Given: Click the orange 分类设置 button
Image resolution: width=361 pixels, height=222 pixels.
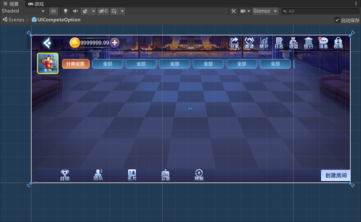Looking at the screenshot, I should [76, 64].
